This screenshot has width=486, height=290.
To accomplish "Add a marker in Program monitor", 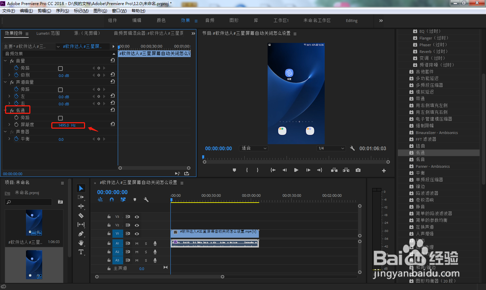I will pyautogui.click(x=234, y=170).
